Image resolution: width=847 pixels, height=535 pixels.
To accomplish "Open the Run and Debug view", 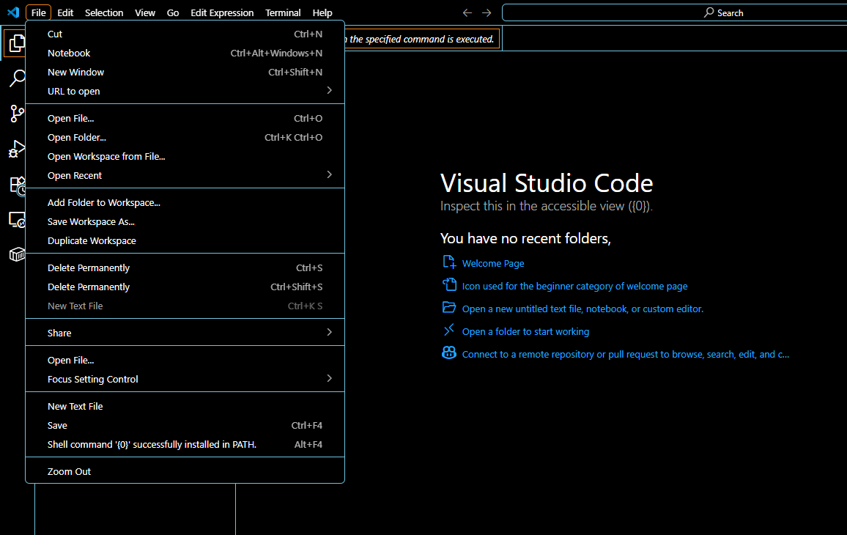I will coord(17,149).
